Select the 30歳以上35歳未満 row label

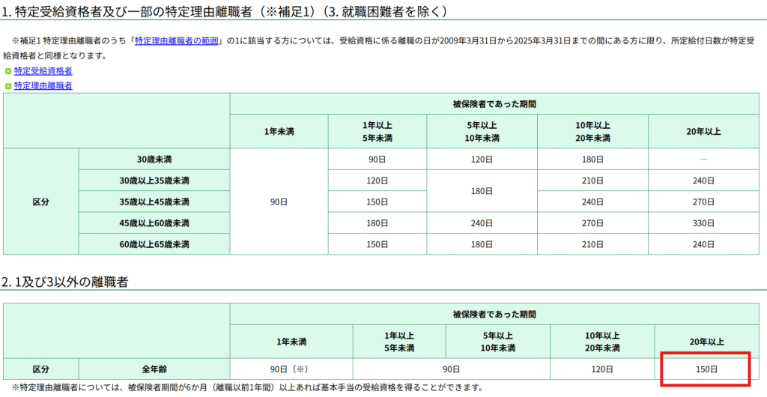click(x=154, y=181)
